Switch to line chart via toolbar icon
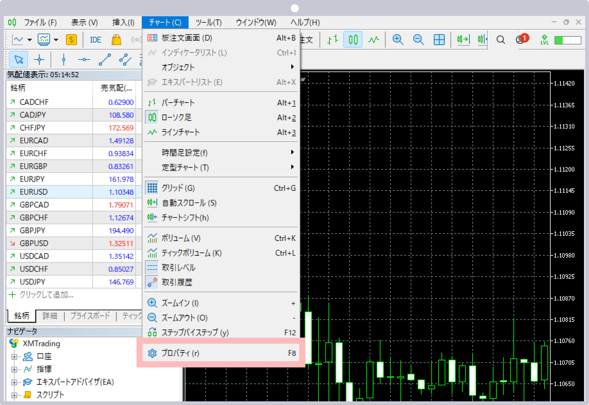This screenshot has width=589, height=405. 374,40
